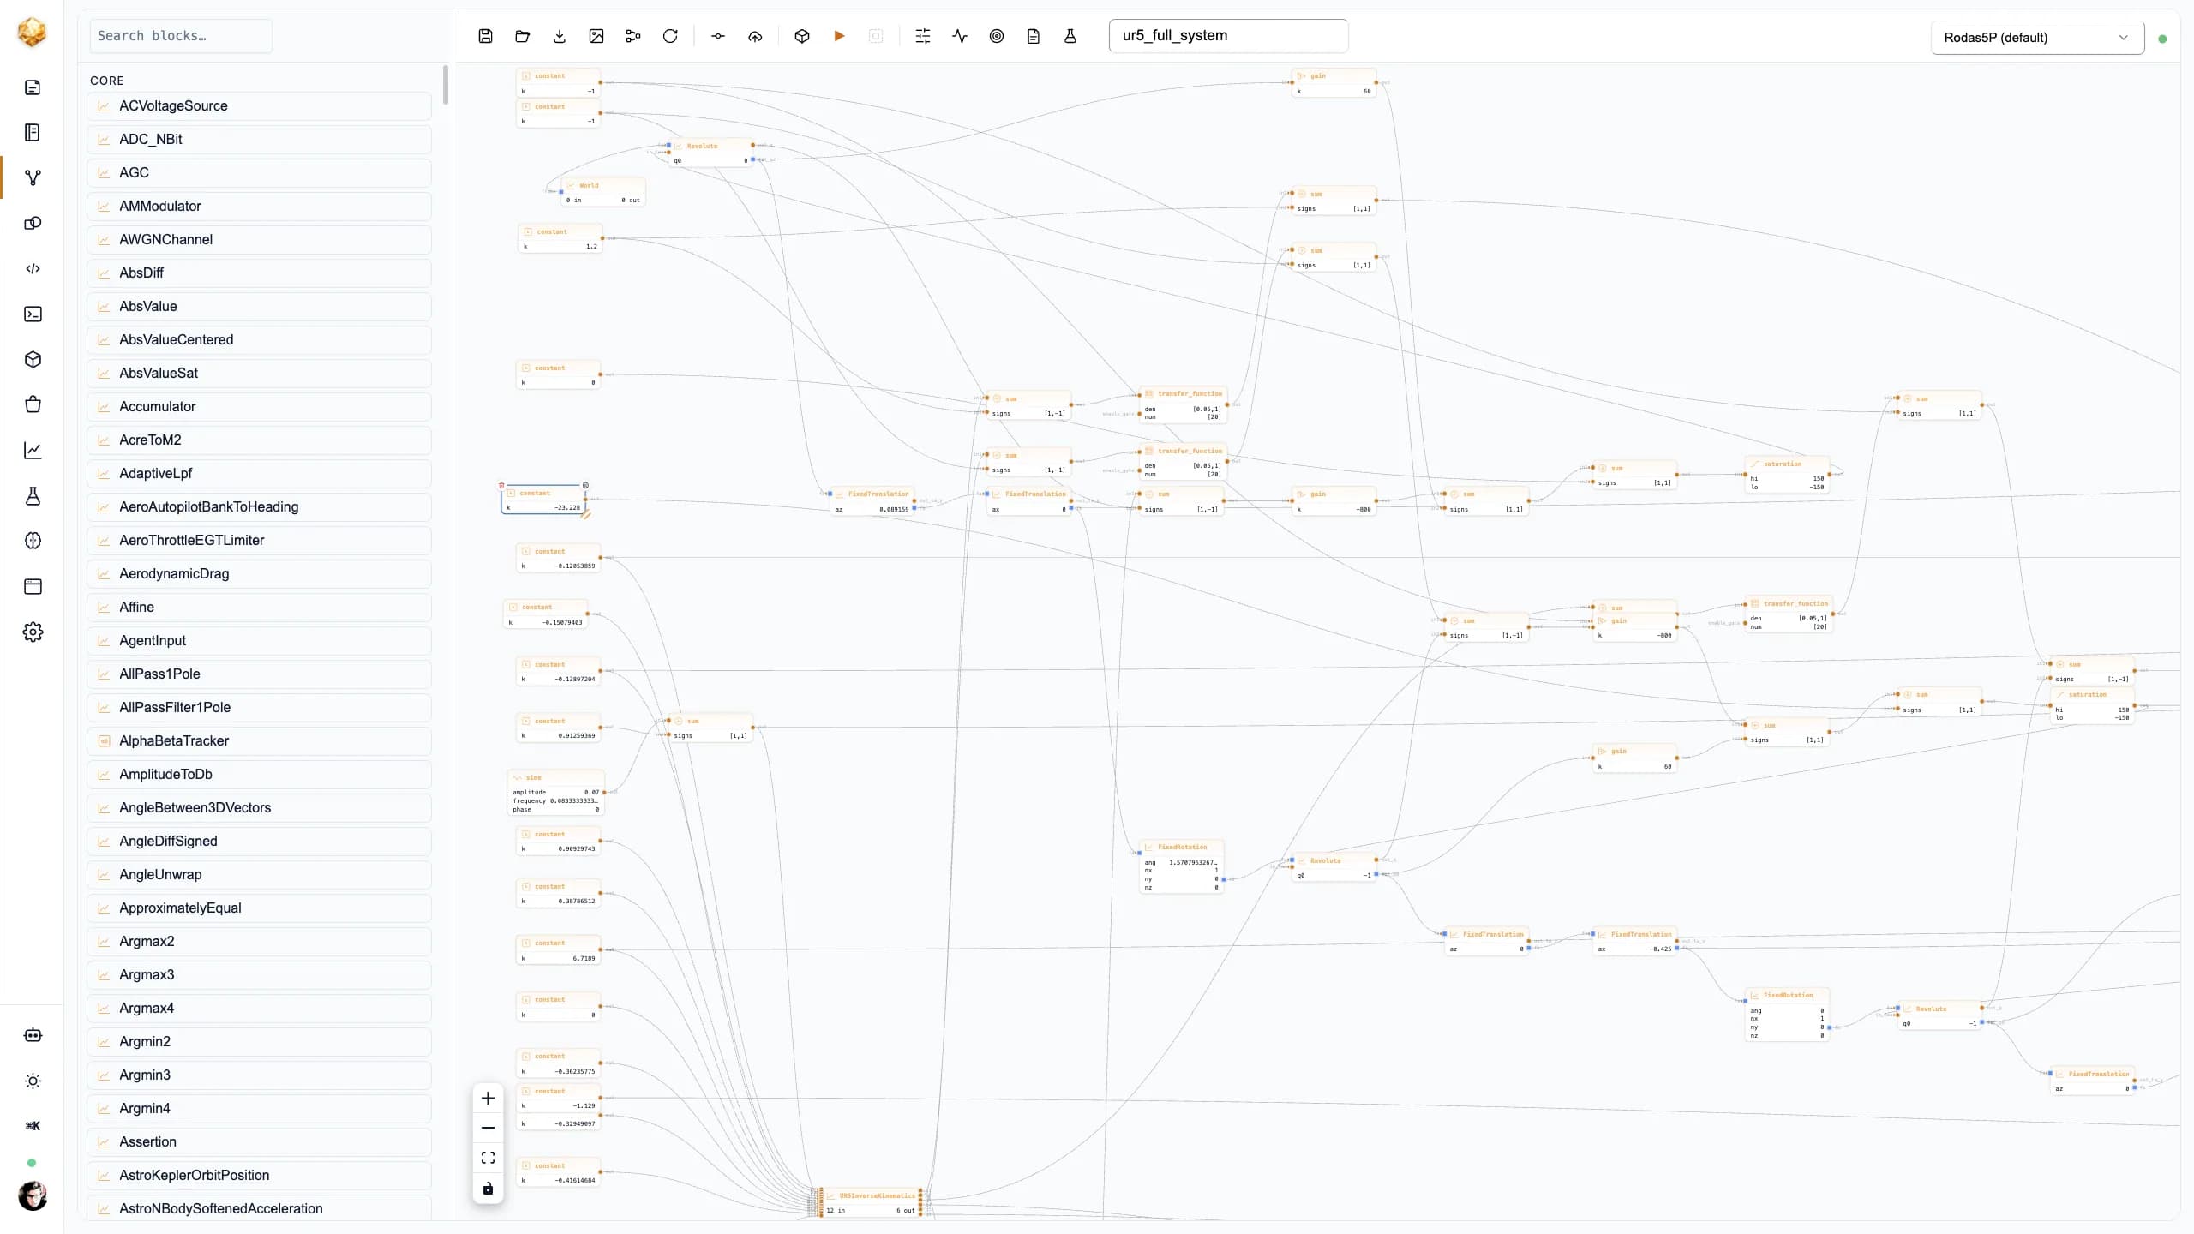The height and width of the screenshot is (1234, 2194).
Task: Click the waveform activity icon in the toolbar
Action: (x=960, y=36)
